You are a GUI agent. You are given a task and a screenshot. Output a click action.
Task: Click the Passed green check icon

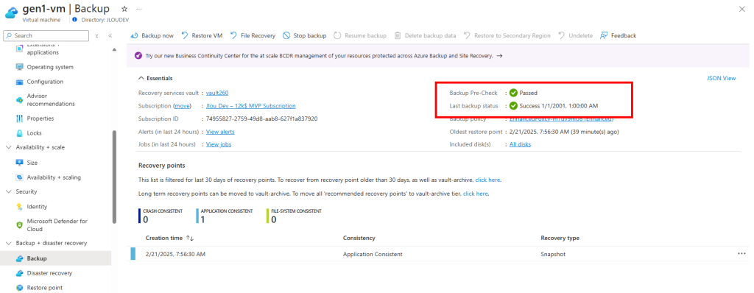coord(513,93)
